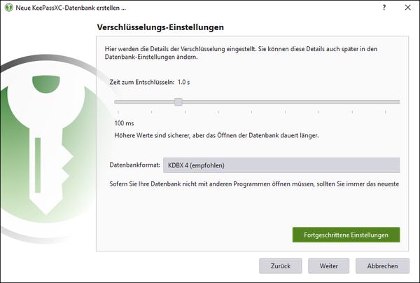Click the '100 ms' slider minimum label
420x283 pixels.
pos(125,123)
